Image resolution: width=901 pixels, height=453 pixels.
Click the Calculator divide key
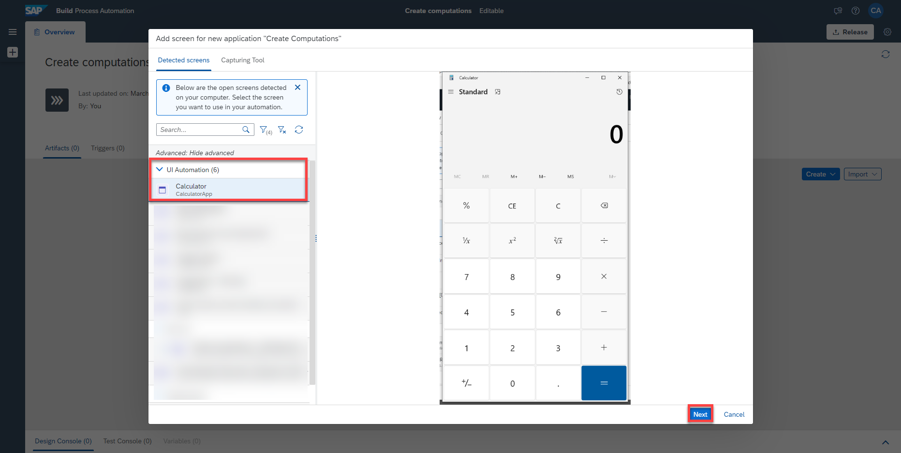[604, 240]
